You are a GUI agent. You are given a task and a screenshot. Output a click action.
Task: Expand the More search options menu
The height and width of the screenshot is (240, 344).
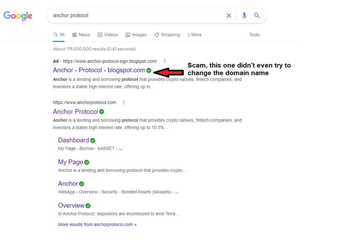pyautogui.click(x=195, y=35)
